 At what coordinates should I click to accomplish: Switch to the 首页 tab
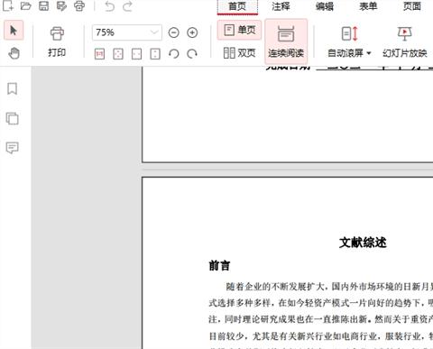pos(237,6)
